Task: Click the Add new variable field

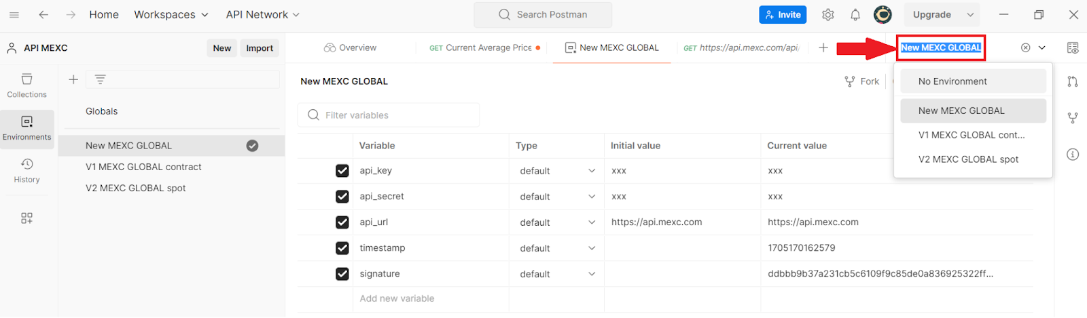Action: tap(397, 298)
